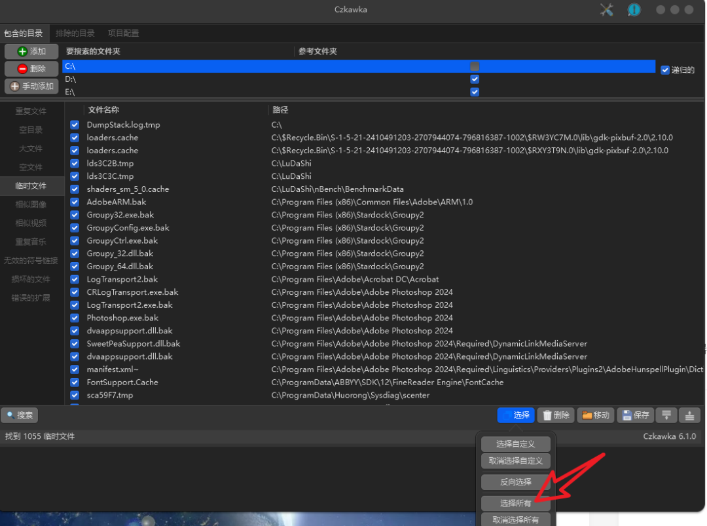
Task: Open the 损坏的文件 tool
Action: point(31,279)
